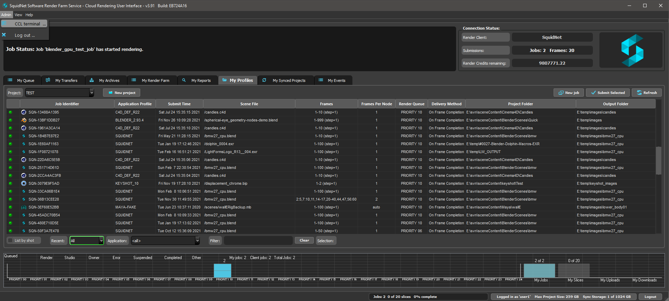Click the My Transfers tab icon
Image resolution: width=669 pixels, height=301 pixels.
click(48, 80)
